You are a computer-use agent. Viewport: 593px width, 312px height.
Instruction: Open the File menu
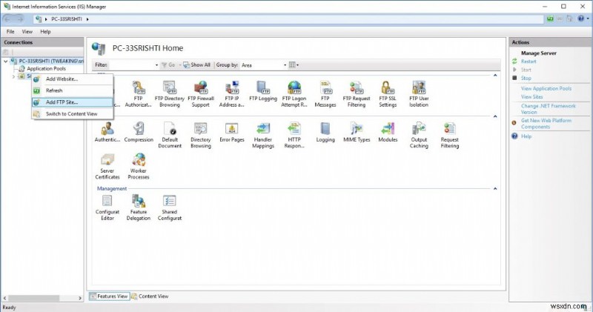pos(10,32)
